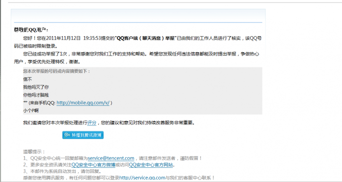
Task: Click the date text 2011年11月12日
Action: point(63,39)
